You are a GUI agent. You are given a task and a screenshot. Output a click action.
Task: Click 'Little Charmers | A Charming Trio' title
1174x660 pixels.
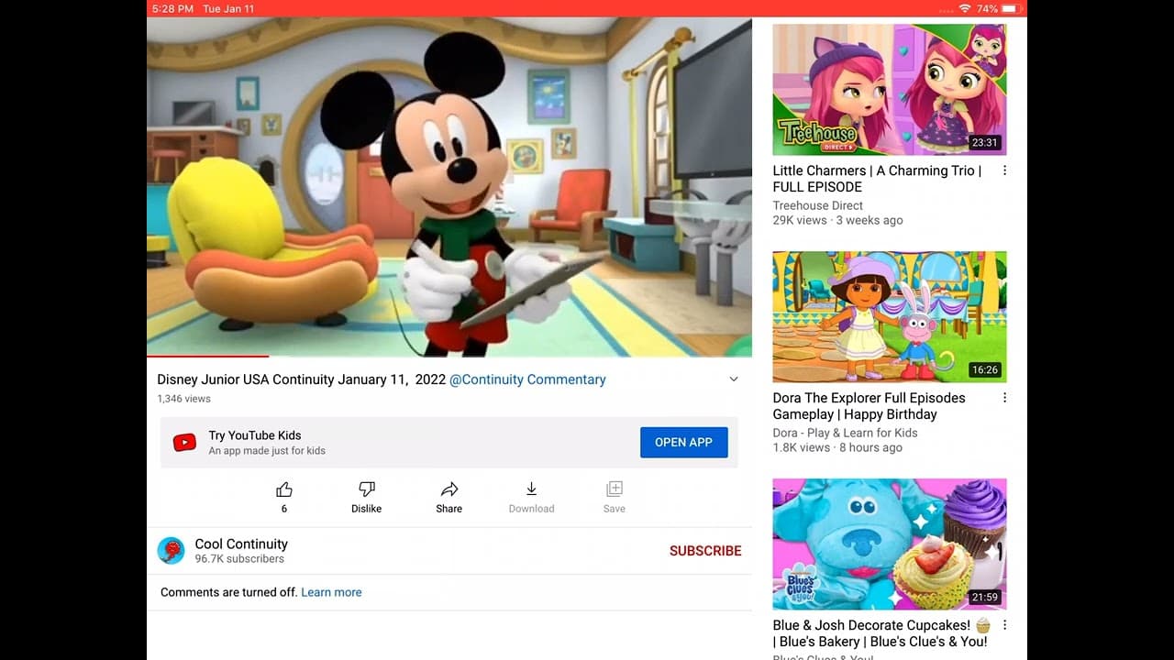pos(877,179)
